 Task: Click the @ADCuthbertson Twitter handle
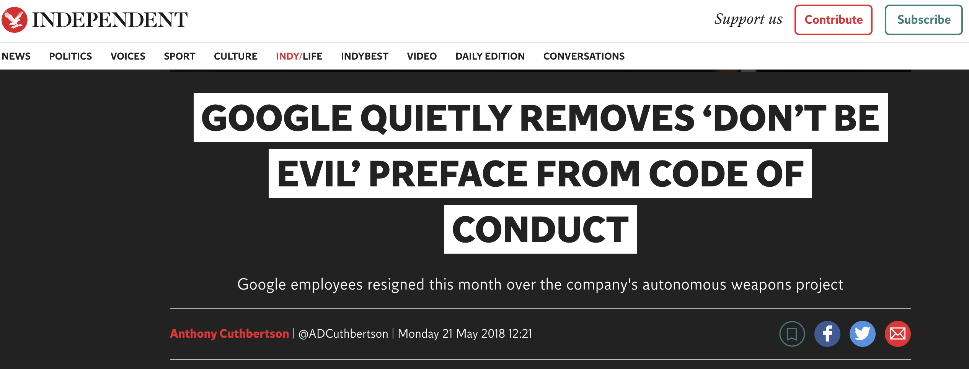[x=343, y=333]
